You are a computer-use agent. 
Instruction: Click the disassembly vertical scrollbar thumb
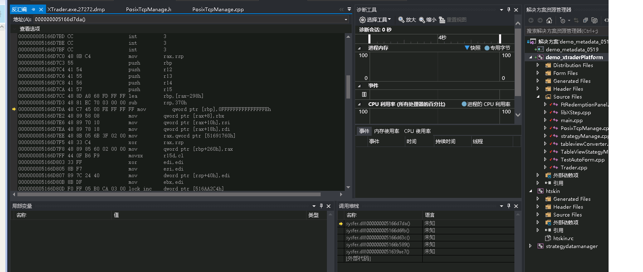click(348, 86)
